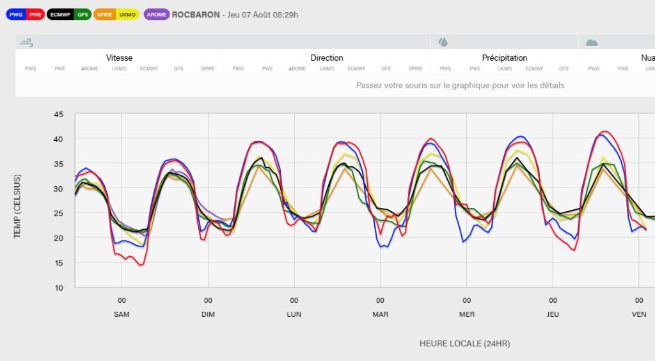Screen dimensions: 655x361
Task: Click the ECMWF label under Précipitation
Action: [x=534, y=68]
